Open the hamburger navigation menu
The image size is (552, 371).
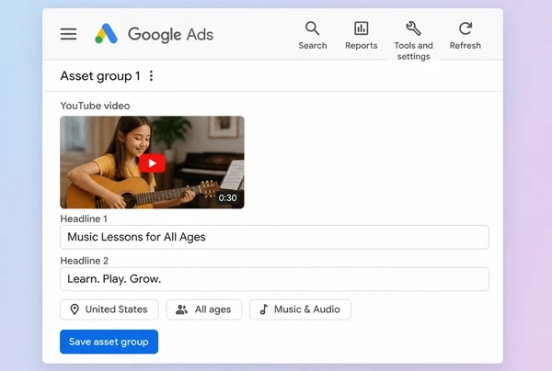68,34
